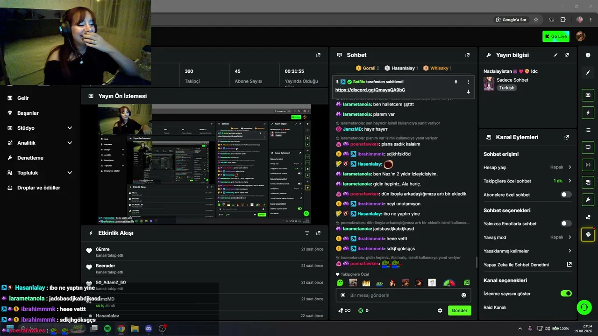
Task: Pop out the Kanal Eylemleri panel
Action: pyautogui.click(x=567, y=137)
